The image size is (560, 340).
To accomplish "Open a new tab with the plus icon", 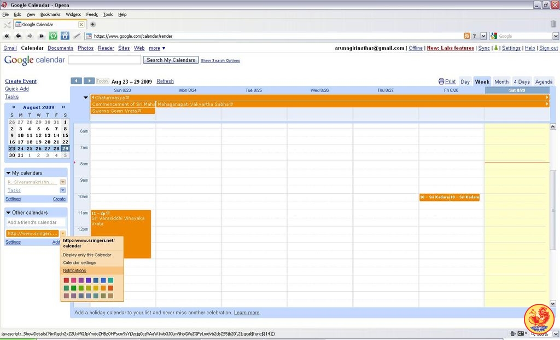I will pos(92,24).
